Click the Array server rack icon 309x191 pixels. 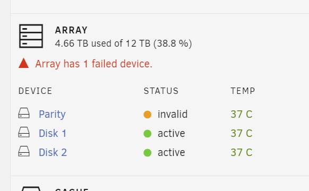[31, 36]
